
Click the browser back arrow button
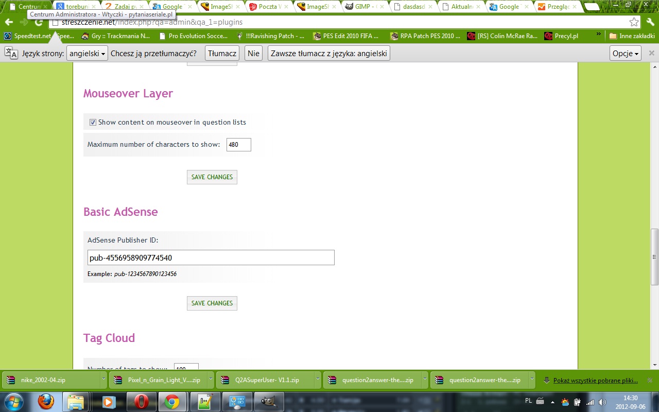tap(9, 22)
